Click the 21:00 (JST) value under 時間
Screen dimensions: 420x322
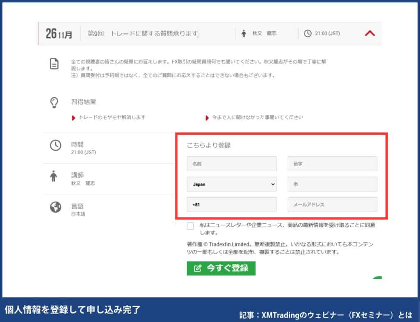point(83,152)
